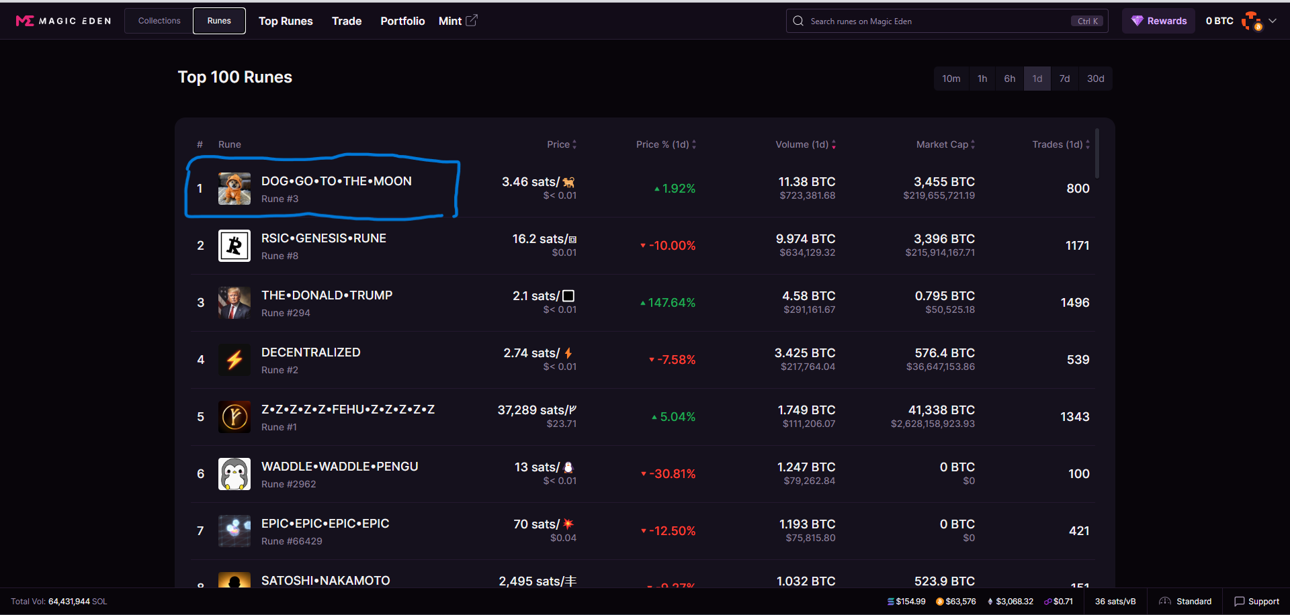1290x615 pixels.
Task: Click the 1171 trades value
Action: tap(1078, 246)
